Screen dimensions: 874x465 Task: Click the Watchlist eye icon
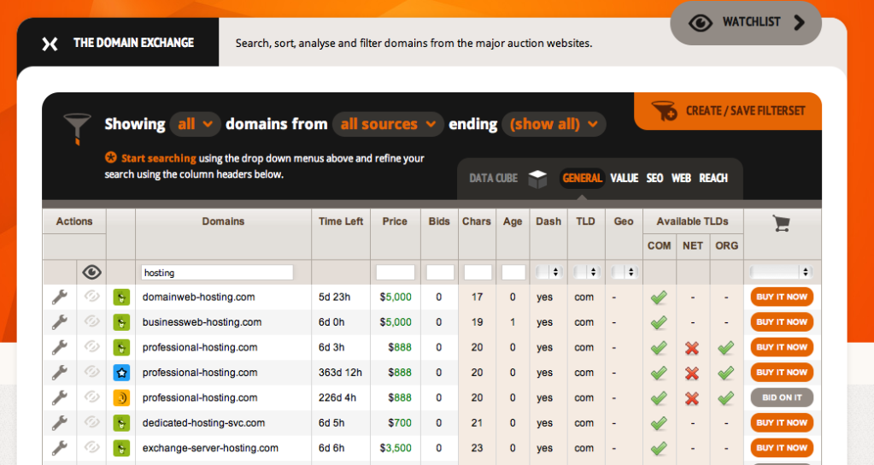[700, 23]
